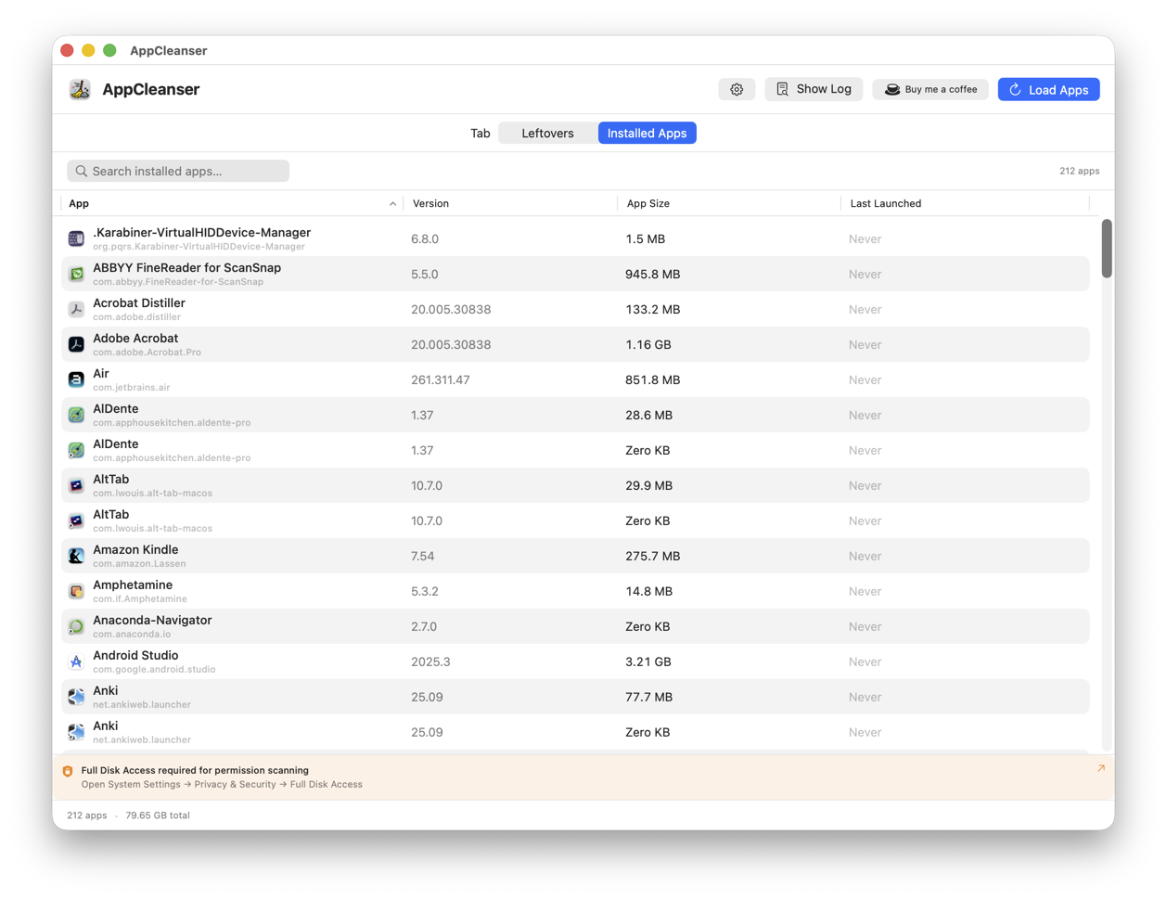Image resolution: width=1167 pixels, height=899 pixels.
Task: Click the Full Disk Access required message
Action: (x=195, y=770)
